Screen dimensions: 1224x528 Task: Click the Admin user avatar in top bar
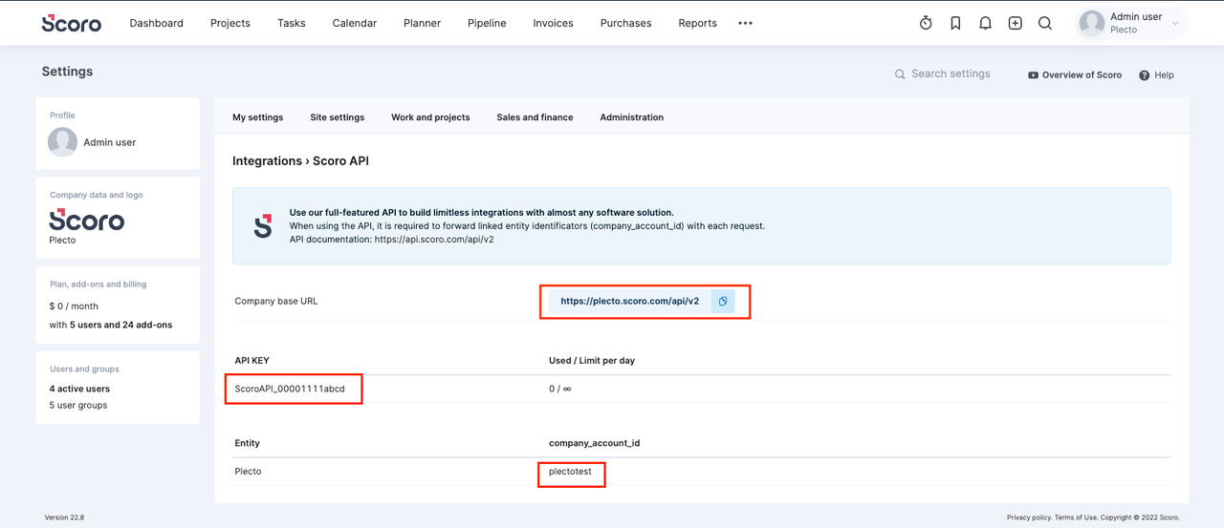coord(1091,23)
